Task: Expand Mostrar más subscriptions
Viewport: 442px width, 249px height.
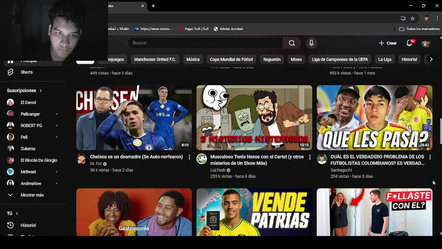Action: [x=33, y=195]
